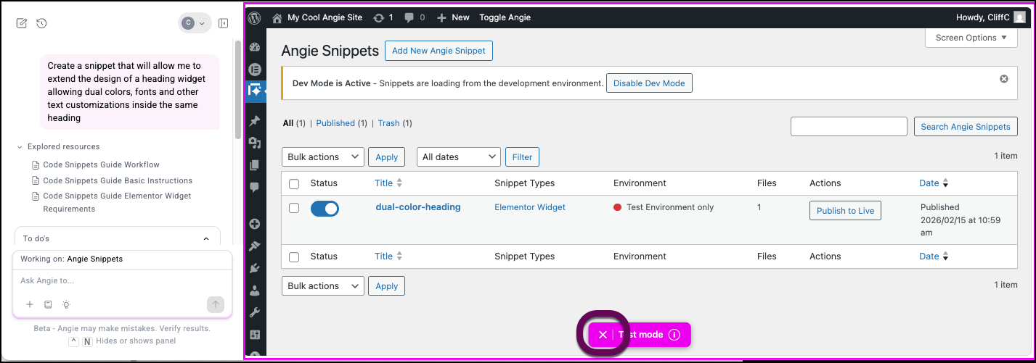The image size is (1036, 363).
Task: Sort by Date in header row
Action: [x=934, y=183]
